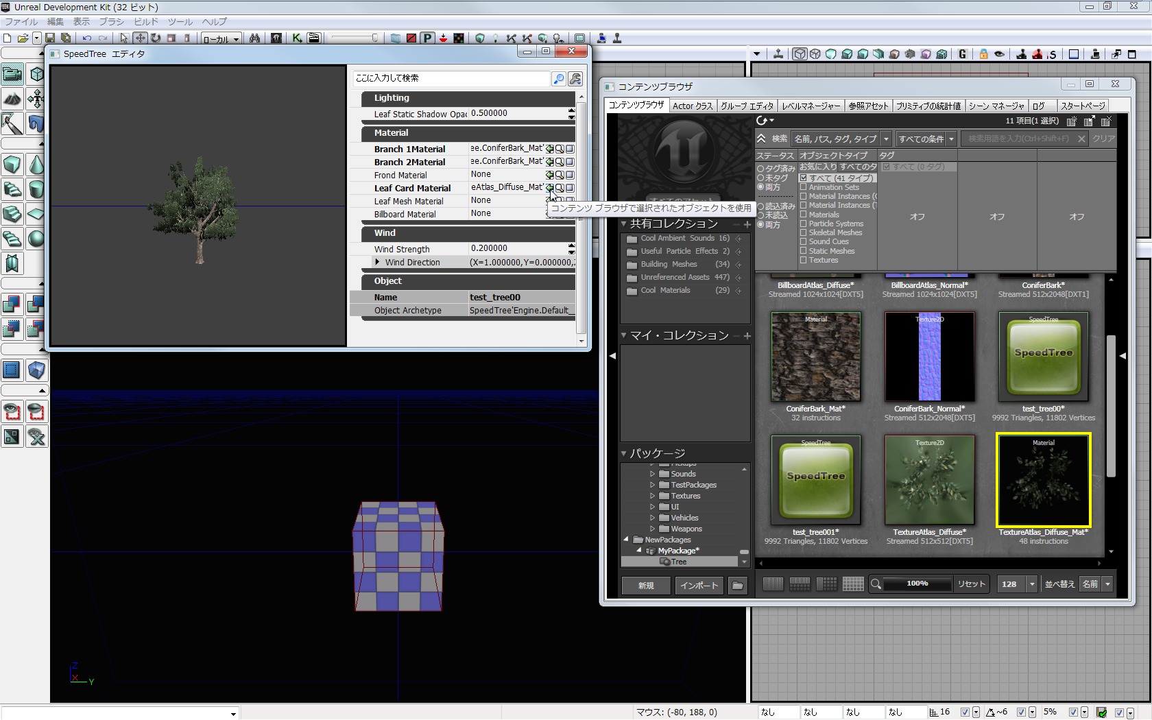Click the binoculars find icon
The image size is (1152, 720).
point(254,38)
